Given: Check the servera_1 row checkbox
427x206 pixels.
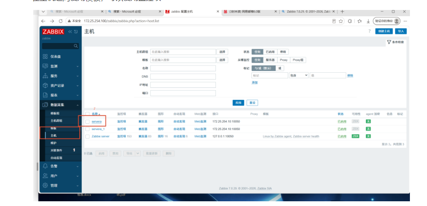Looking at the screenshot, I should 87,129.
